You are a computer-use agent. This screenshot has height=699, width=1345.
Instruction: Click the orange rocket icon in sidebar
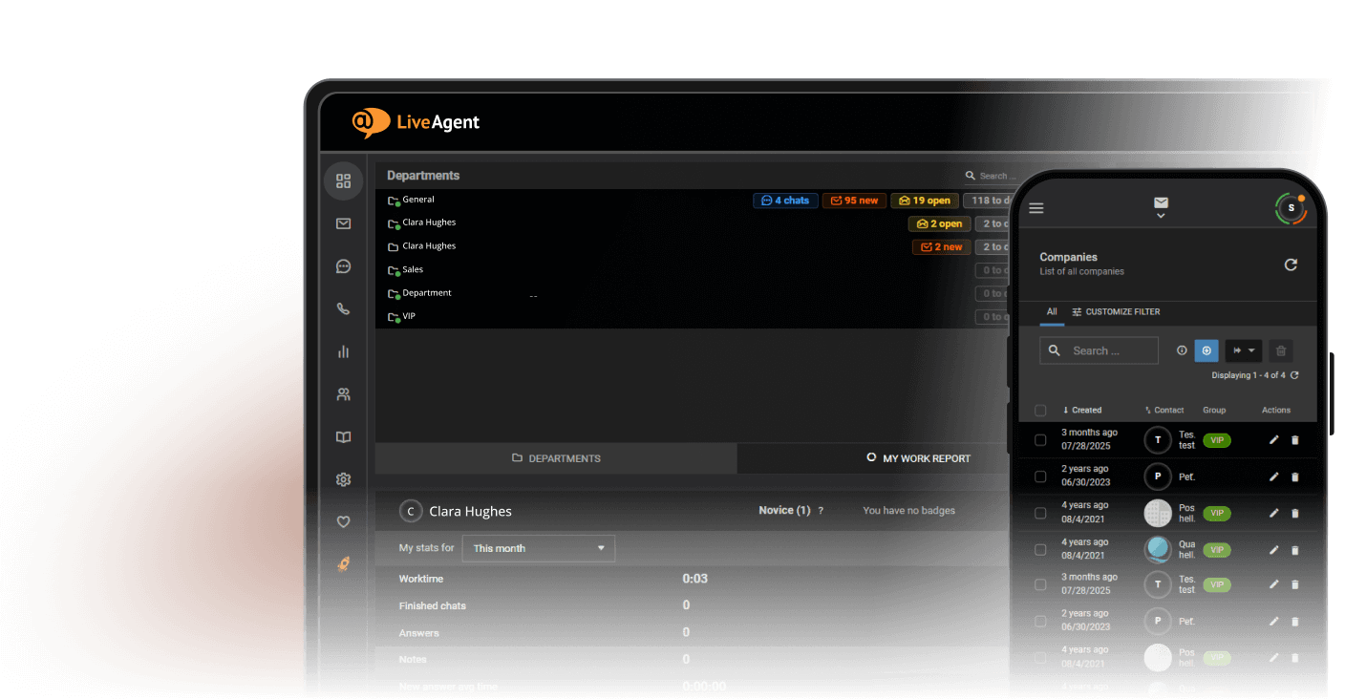click(343, 563)
